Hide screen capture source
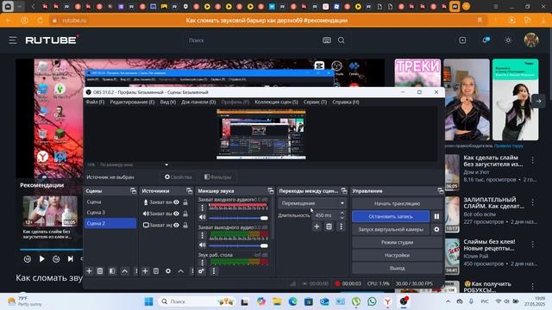Image resolution: width=552 pixels, height=310 pixels. pyautogui.click(x=176, y=225)
